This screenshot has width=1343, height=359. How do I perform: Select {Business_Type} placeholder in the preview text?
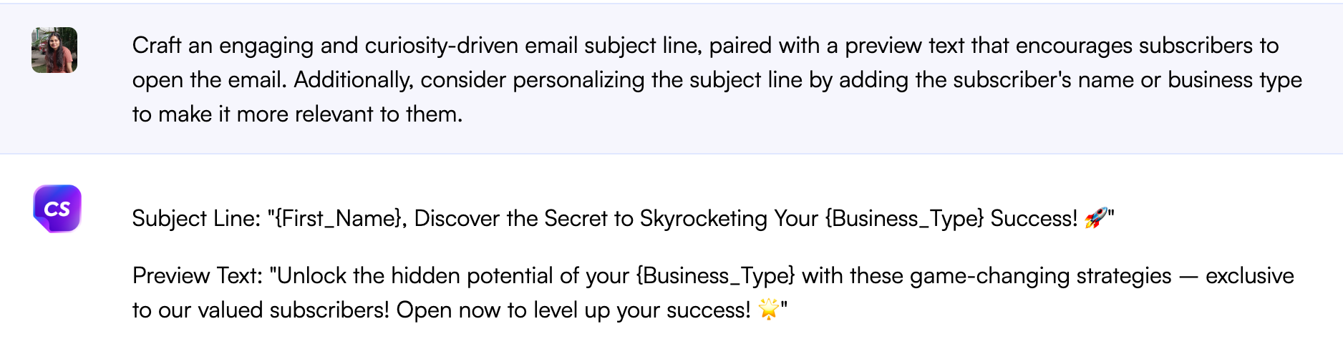715,275
